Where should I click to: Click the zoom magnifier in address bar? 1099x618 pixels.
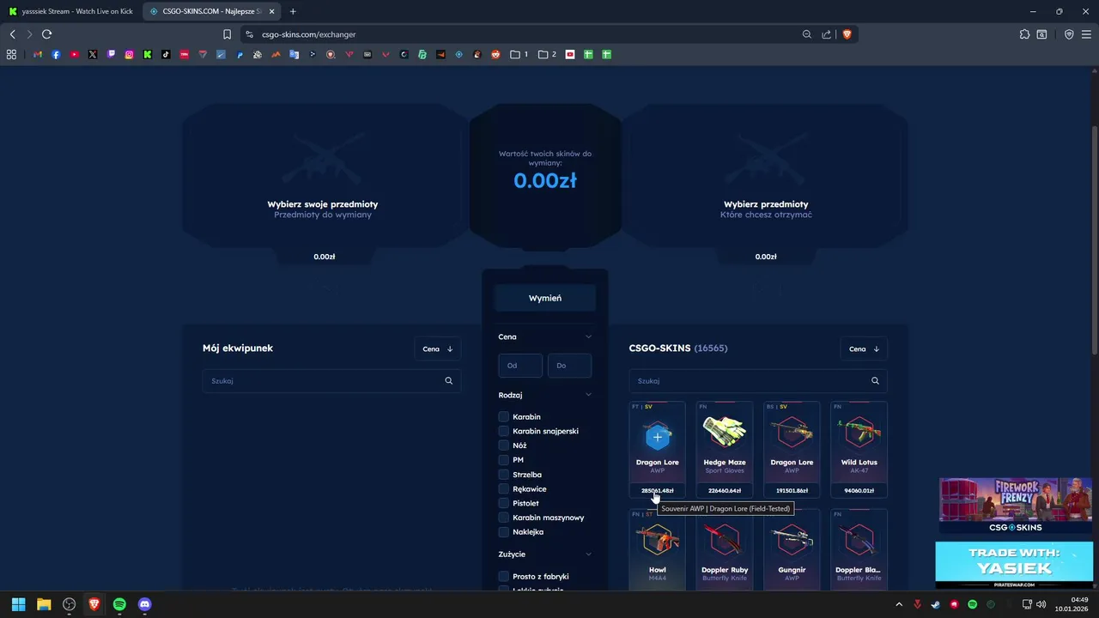pos(806,34)
